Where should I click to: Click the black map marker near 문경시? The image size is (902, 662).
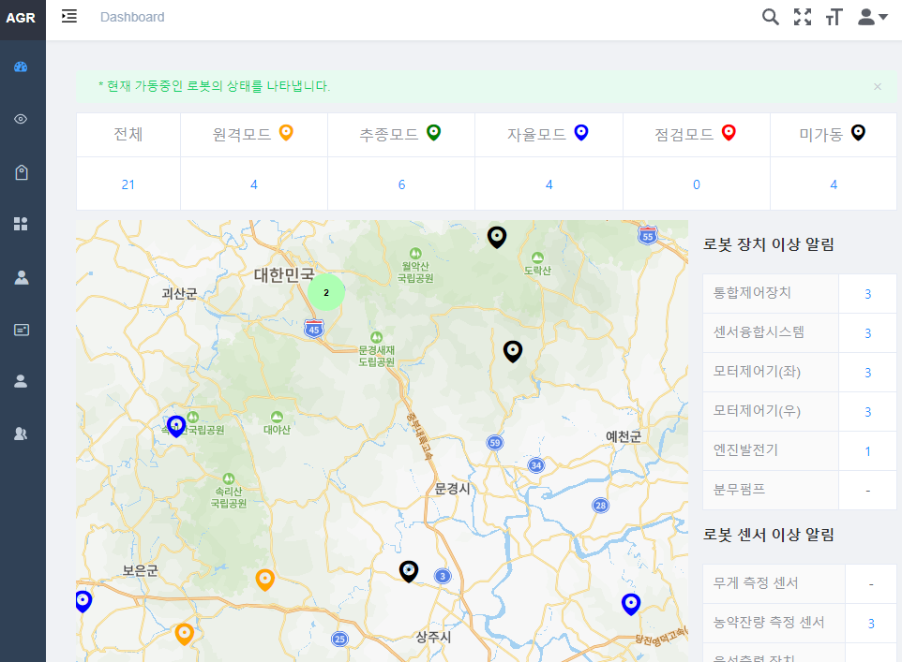409,570
